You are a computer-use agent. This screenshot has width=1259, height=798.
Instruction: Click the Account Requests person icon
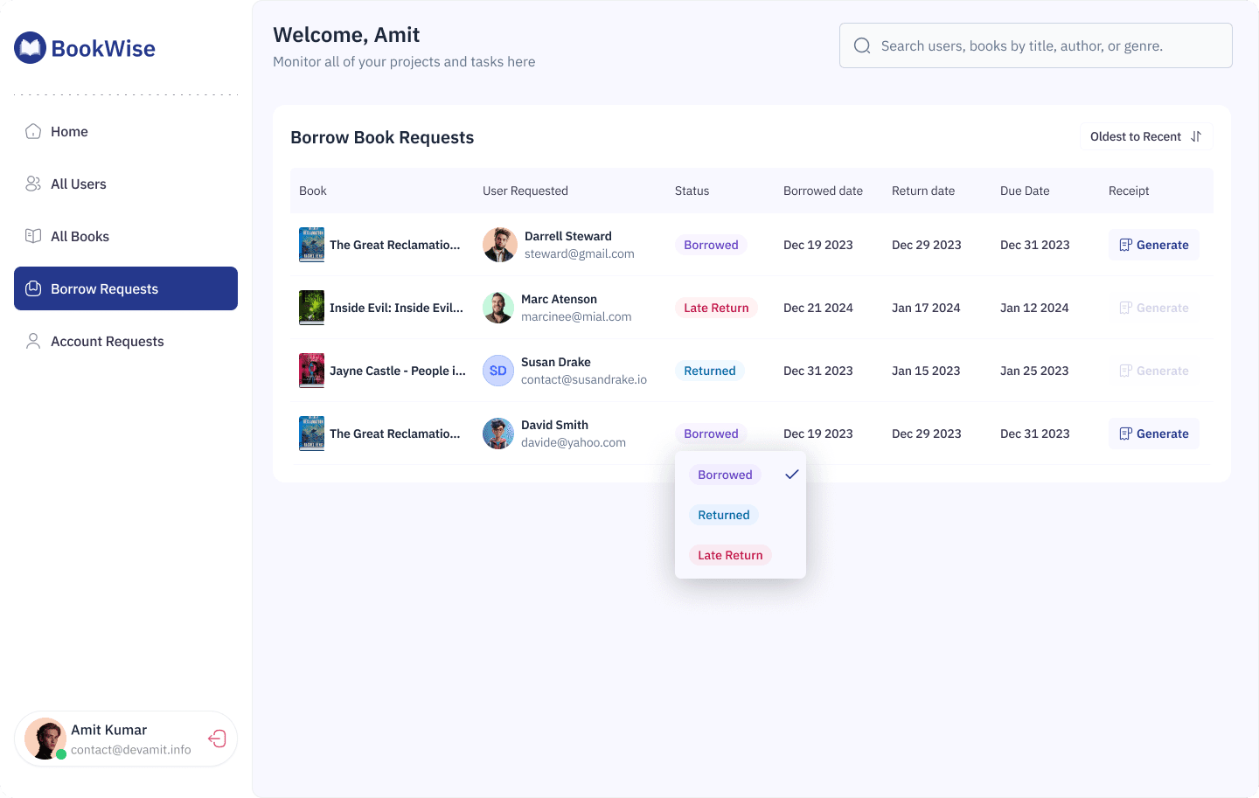[x=33, y=341]
